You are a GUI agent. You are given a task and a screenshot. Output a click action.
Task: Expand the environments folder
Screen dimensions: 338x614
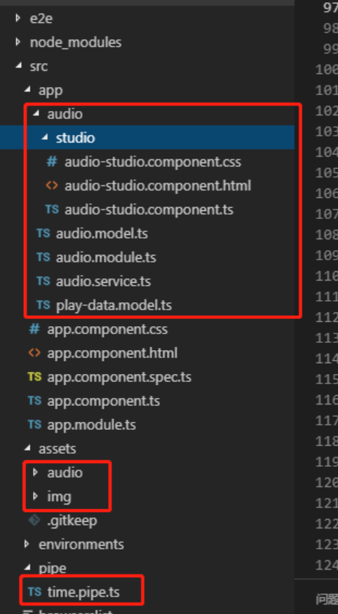(x=26, y=544)
